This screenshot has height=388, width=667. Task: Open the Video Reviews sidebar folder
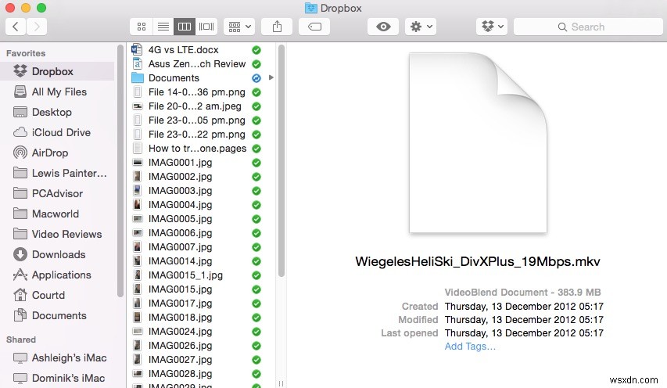point(57,234)
